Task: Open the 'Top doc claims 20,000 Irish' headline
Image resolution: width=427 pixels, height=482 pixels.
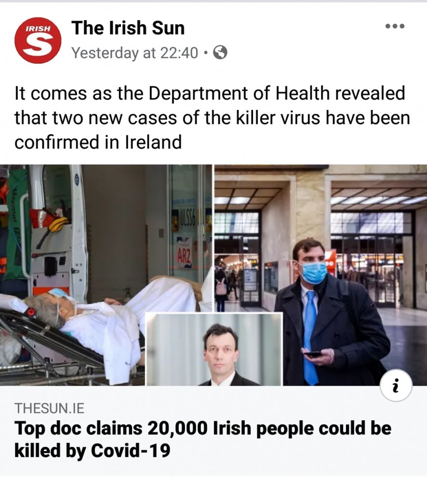Action: click(202, 428)
